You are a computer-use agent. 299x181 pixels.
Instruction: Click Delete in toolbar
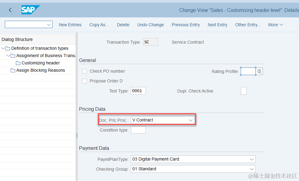pyautogui.click(x=123, y=25)
